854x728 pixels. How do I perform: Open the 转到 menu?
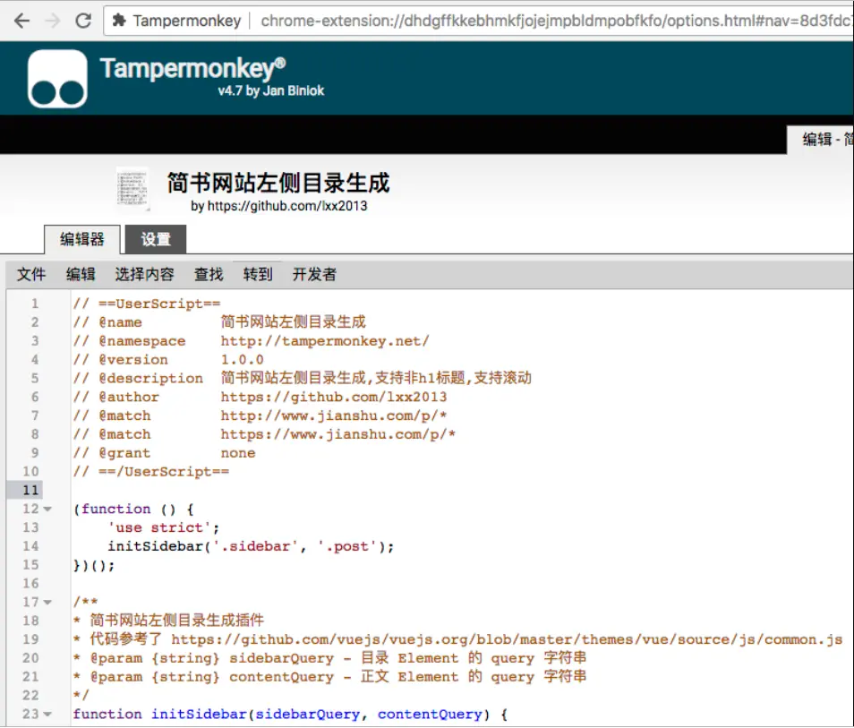258,274
